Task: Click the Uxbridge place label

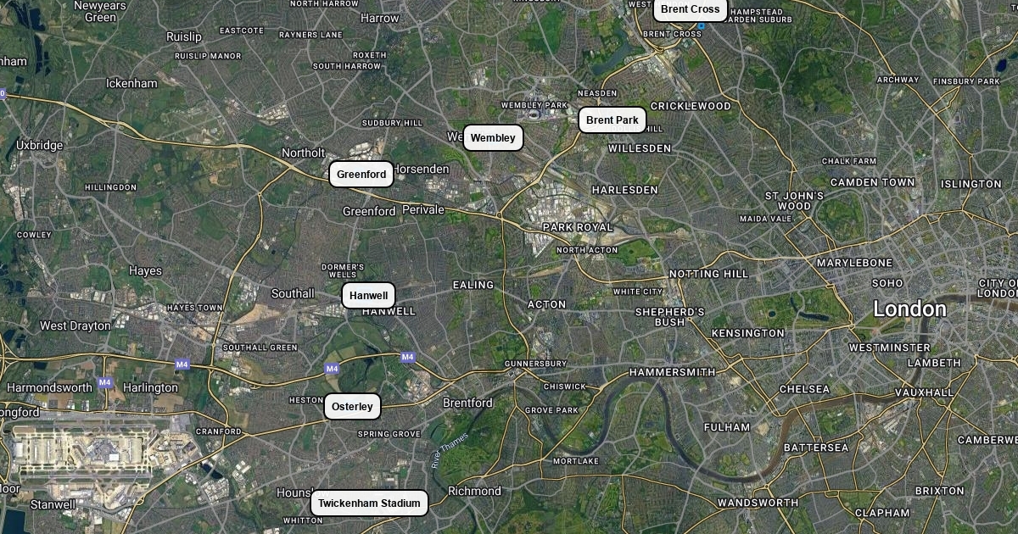Action: [x=39, y=145]
